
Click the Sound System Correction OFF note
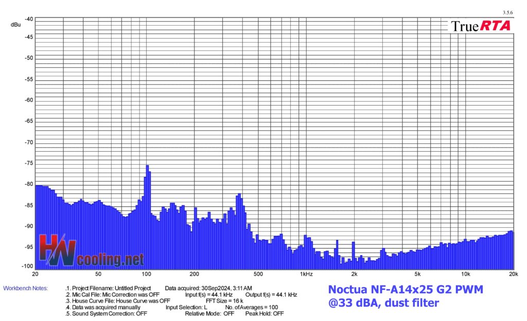107,313
